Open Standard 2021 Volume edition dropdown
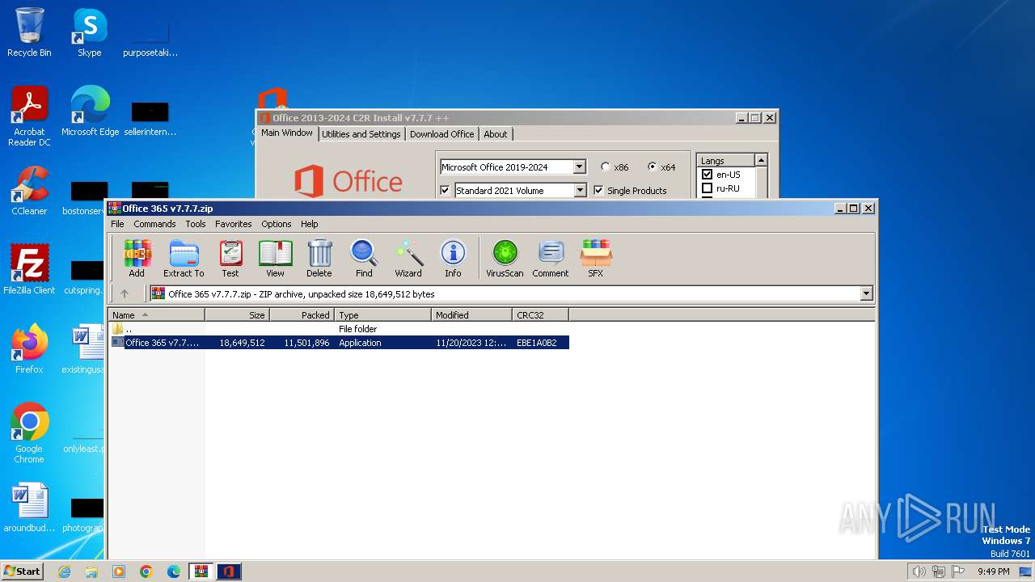1035x582 pixels. pos(580,191)
